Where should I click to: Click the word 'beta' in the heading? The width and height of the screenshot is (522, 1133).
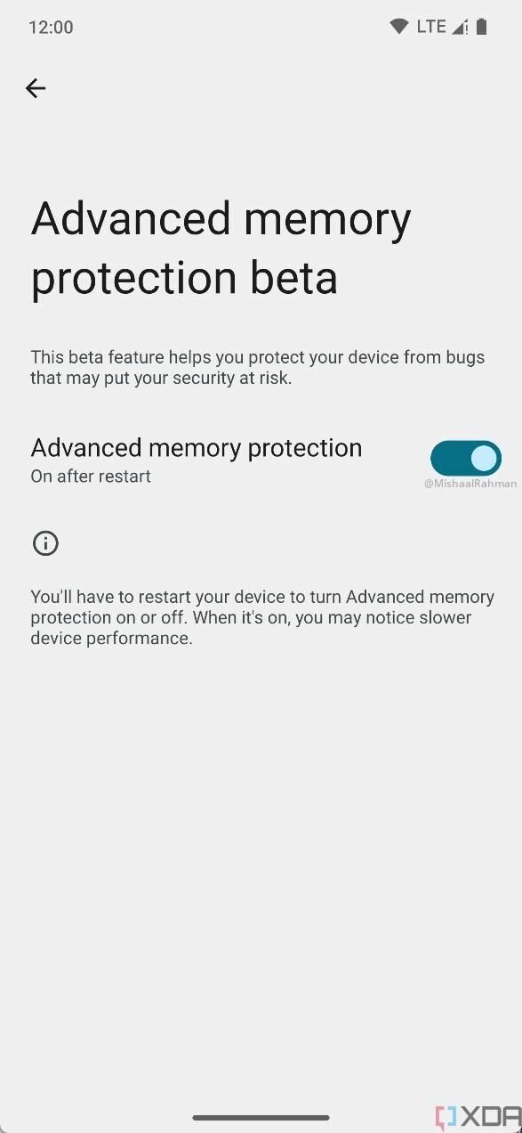[293, 278]
